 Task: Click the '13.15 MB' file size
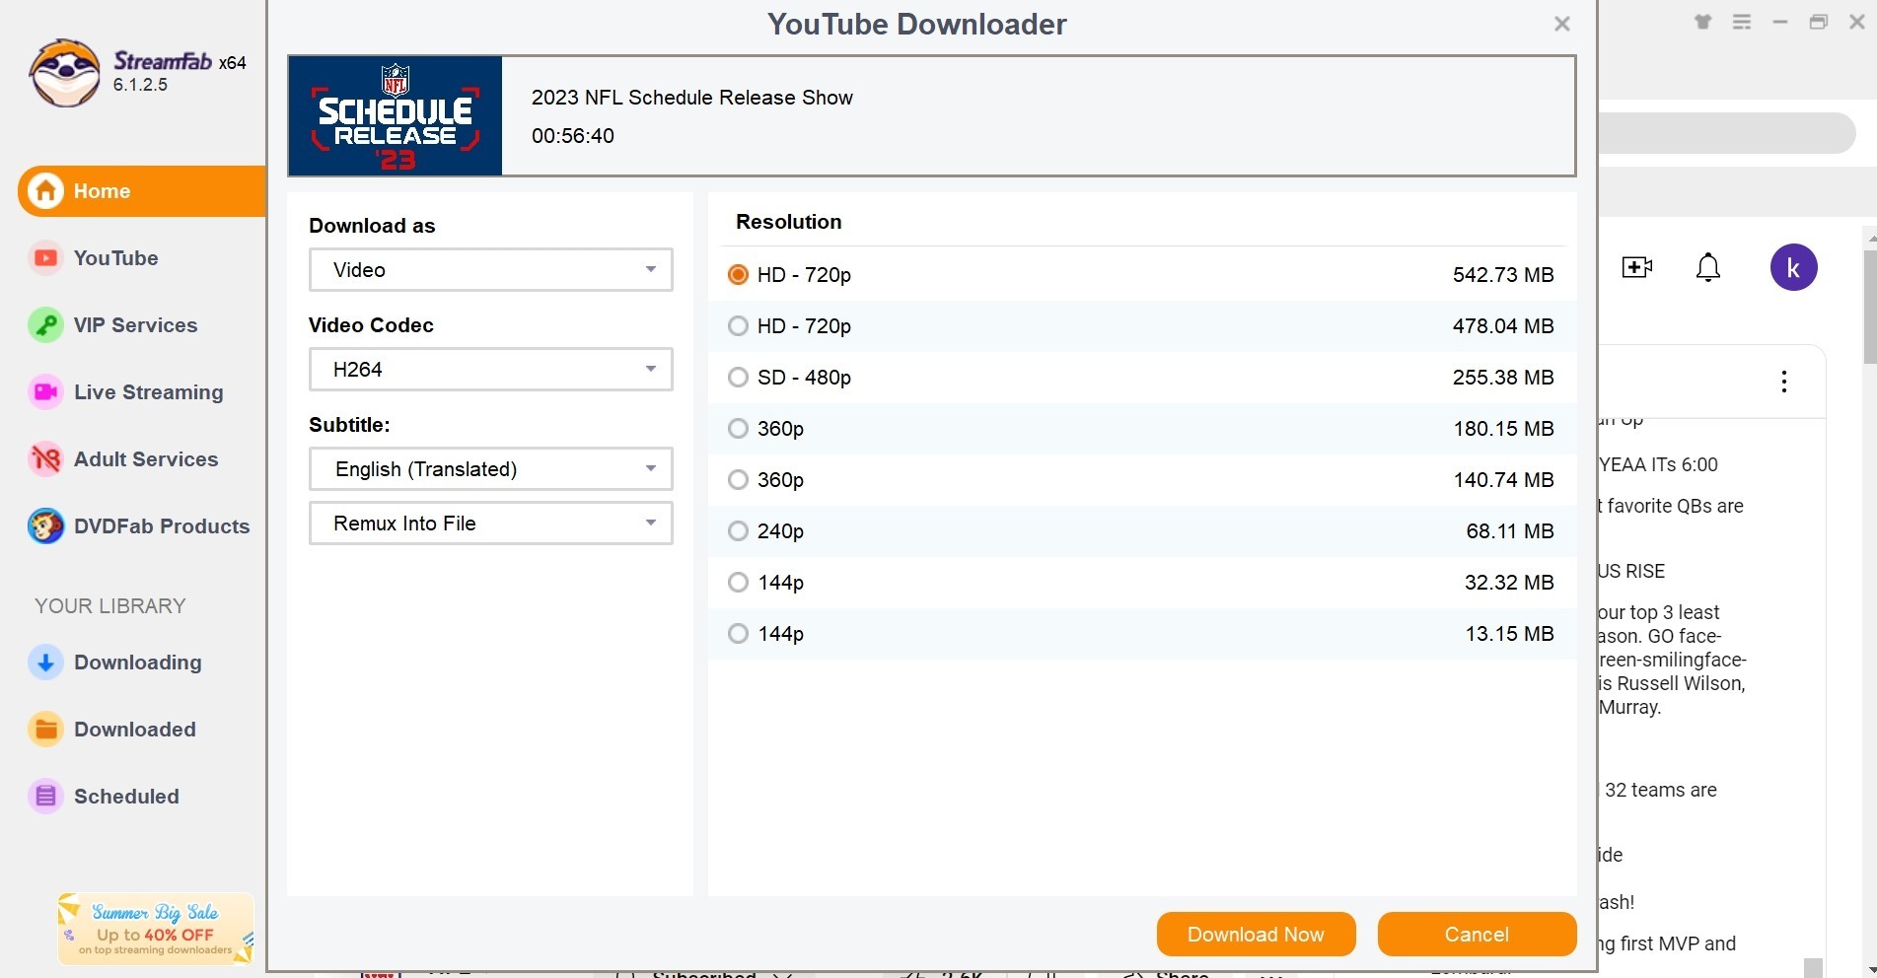pos(1509,634)
